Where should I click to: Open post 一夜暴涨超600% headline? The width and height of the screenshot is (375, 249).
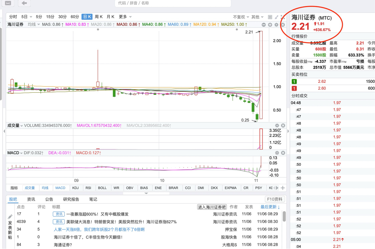97,214
